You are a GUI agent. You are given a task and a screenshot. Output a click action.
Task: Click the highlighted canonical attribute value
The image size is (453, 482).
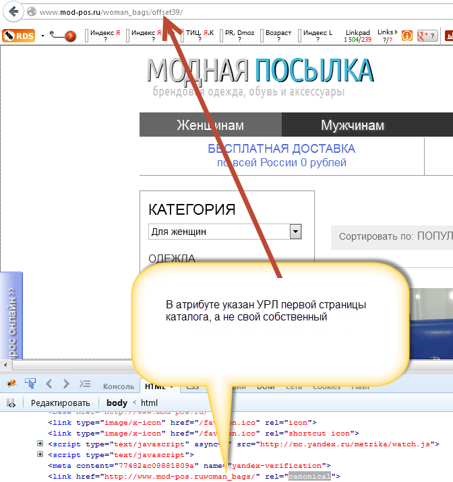pos(309,477)
